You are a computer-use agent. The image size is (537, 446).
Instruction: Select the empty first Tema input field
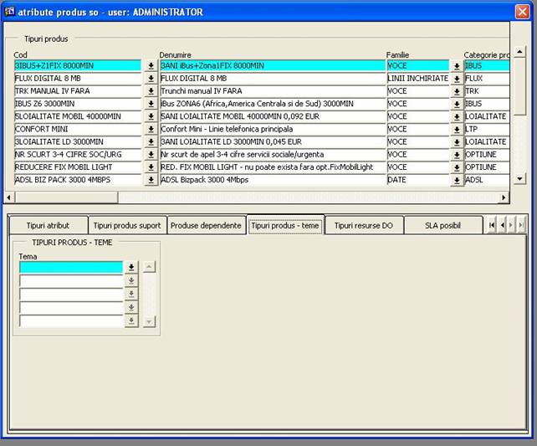[x=71, y=268]
